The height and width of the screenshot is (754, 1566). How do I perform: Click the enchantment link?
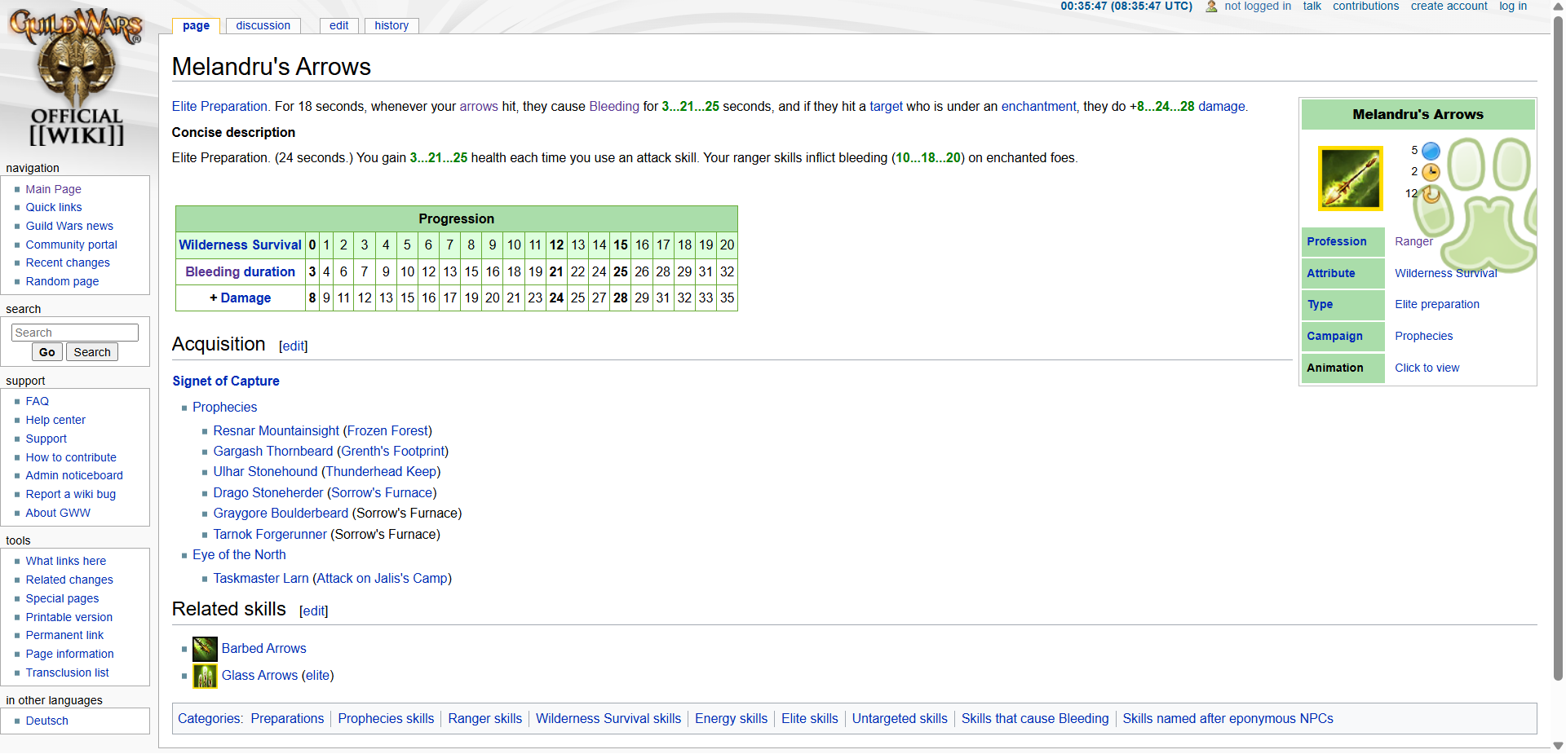coord(1038,106)
